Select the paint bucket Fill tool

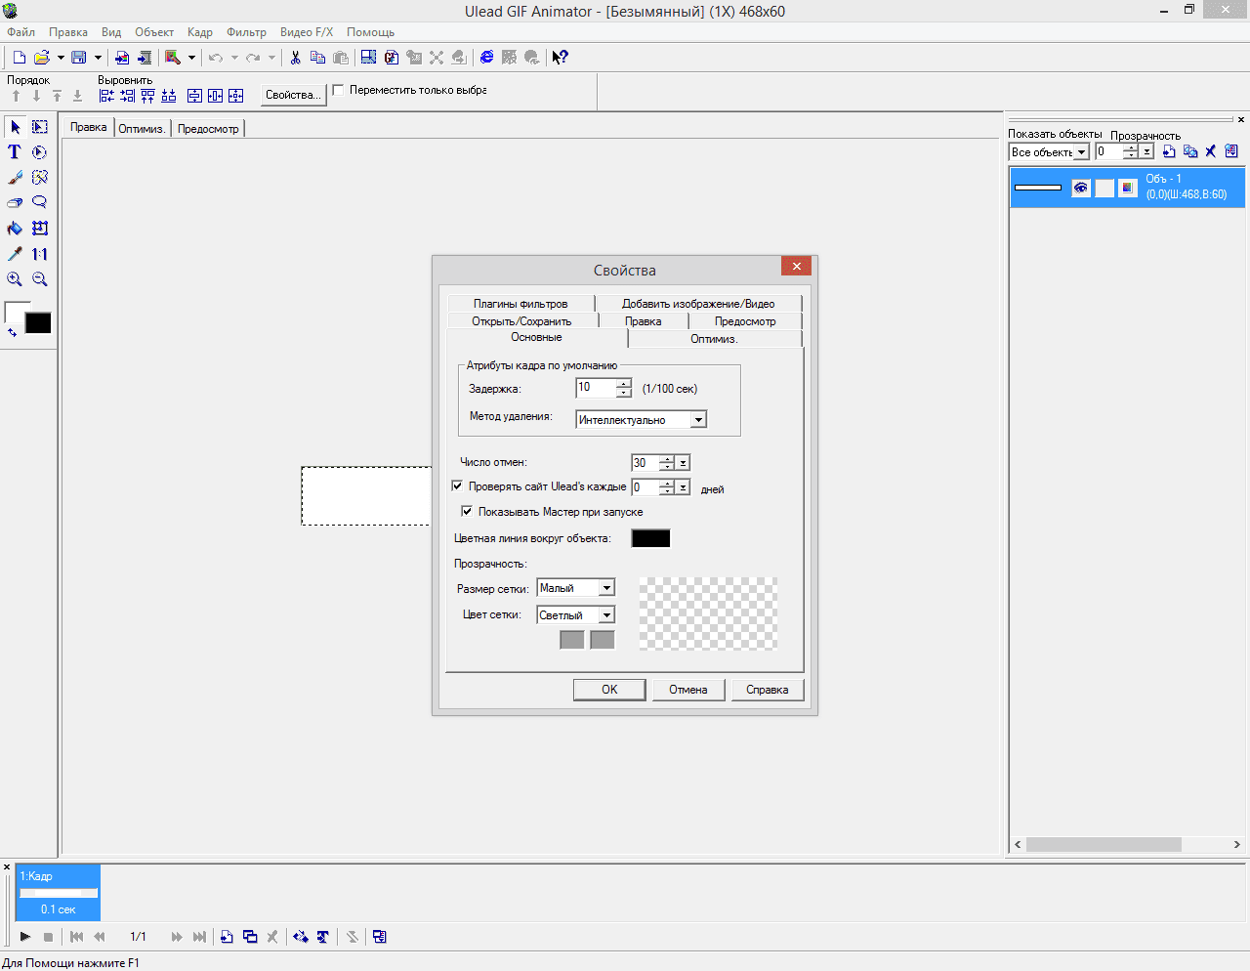15,229
